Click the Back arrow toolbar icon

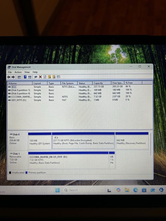pyautogui.click(x=9, y=77)
